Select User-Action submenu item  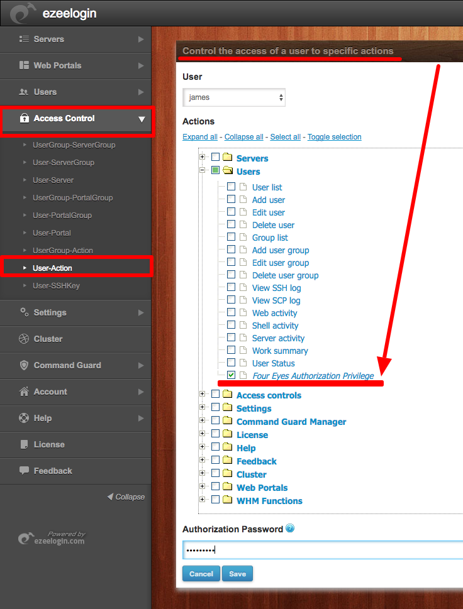52,268
